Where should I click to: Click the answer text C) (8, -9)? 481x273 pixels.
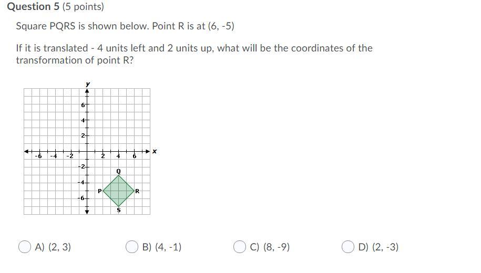click(x=270, y=247)
